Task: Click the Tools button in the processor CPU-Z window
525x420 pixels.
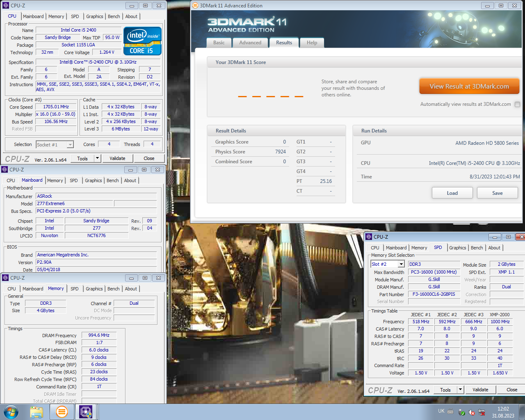Action: pos(82,158)
